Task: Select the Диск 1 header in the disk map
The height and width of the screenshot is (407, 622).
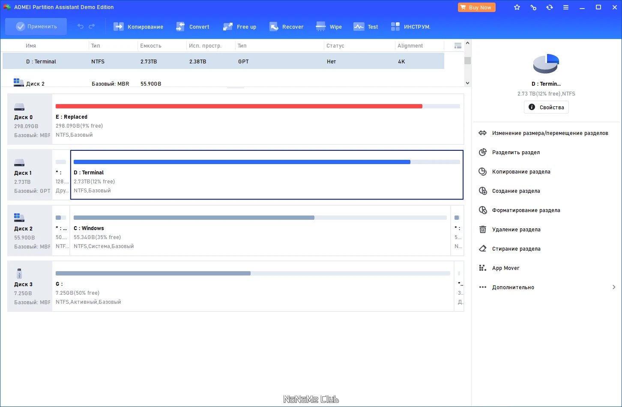Action: tap(30, 175)
